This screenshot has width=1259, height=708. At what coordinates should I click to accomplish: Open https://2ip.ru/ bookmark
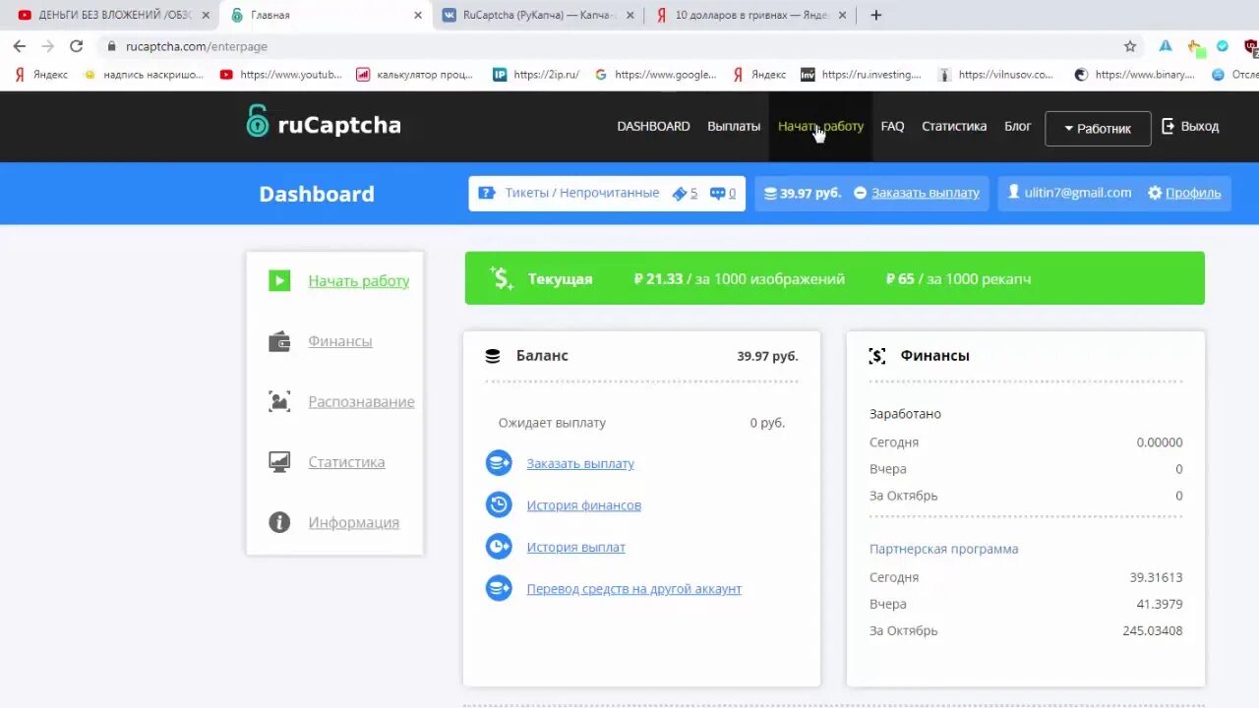[537, 74]
